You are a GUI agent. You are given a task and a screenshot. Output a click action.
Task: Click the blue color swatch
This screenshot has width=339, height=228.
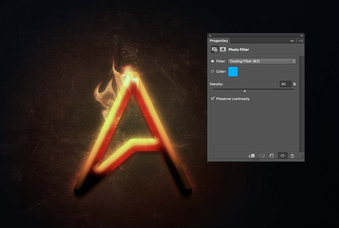233,71
